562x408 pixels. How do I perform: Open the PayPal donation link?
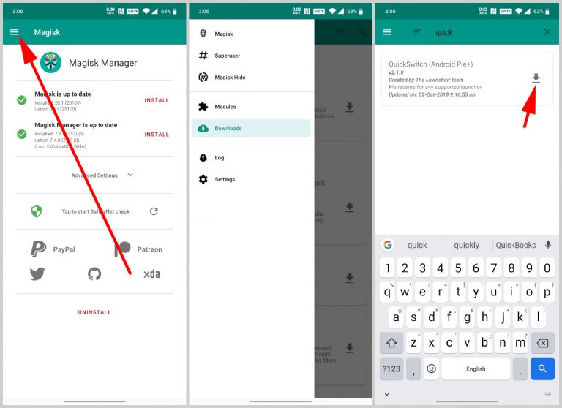[x=53, y=249]
